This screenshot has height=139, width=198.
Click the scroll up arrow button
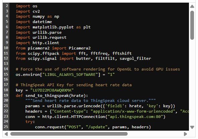[192, 6]
